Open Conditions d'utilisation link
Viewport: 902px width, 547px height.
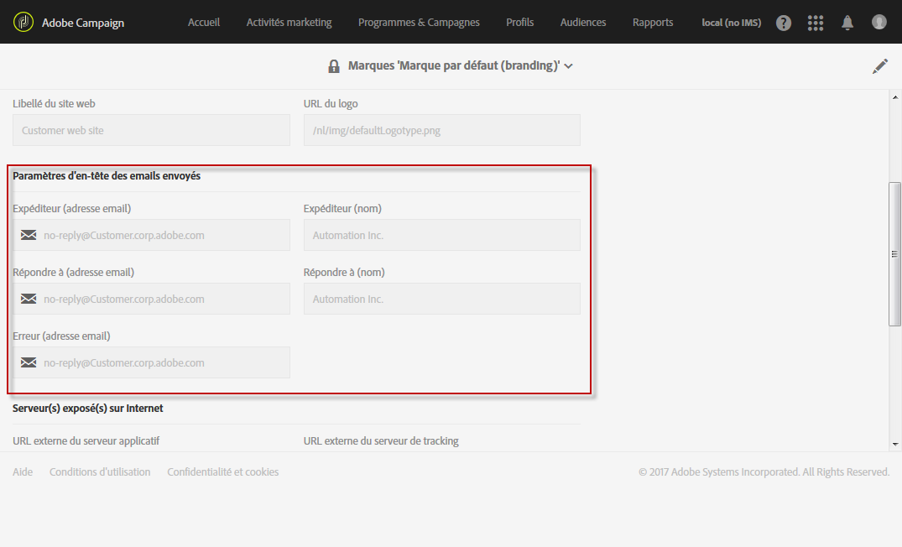[100, 471]
